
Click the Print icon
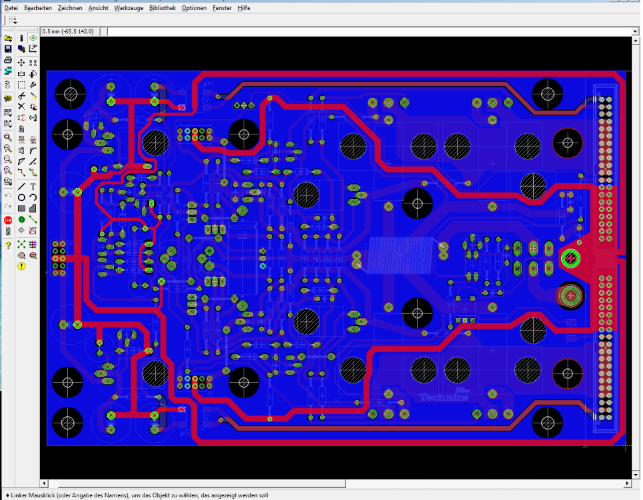click(x=8, y=61)
